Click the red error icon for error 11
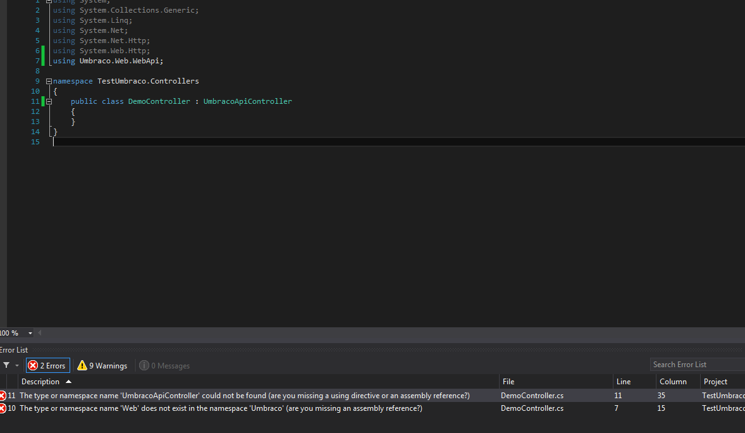Image resolution: width=745 pixels, height=433 pixels. tap(3, 396)
